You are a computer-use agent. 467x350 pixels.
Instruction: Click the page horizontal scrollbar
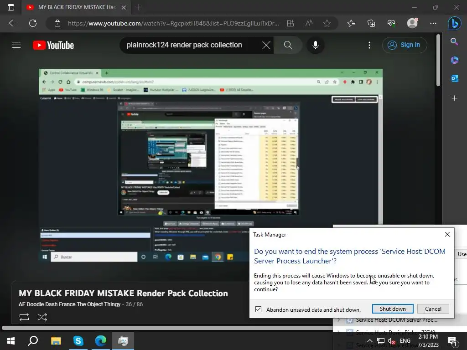(x=167, y=328)
